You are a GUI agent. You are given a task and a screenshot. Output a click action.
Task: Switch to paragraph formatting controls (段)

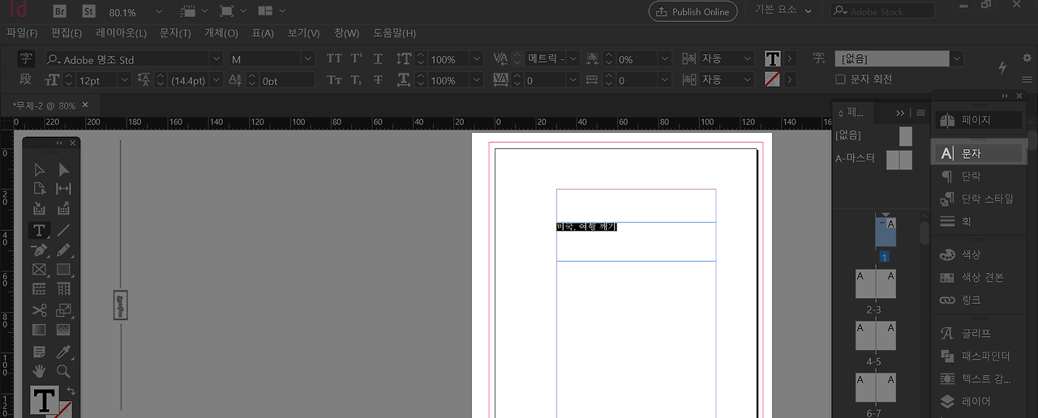pos(26,79)
